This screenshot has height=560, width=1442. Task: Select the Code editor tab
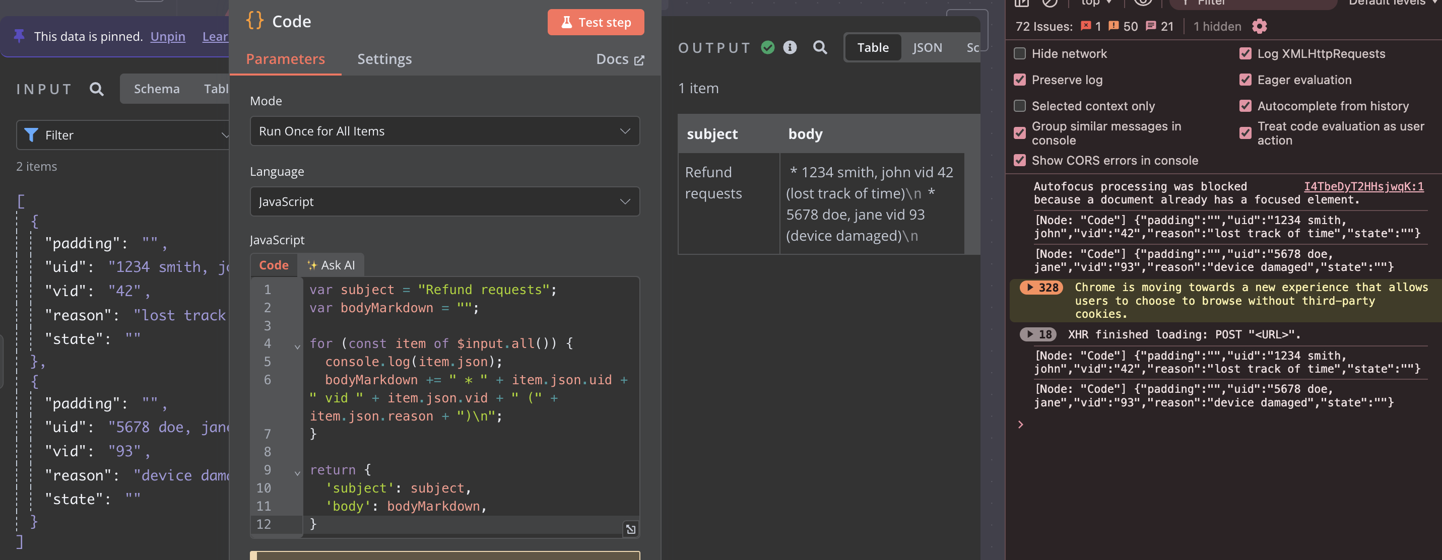pos(273,265)
